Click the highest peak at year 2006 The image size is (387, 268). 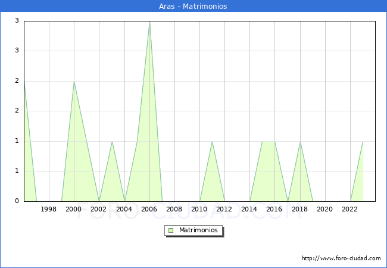(149, 22)
